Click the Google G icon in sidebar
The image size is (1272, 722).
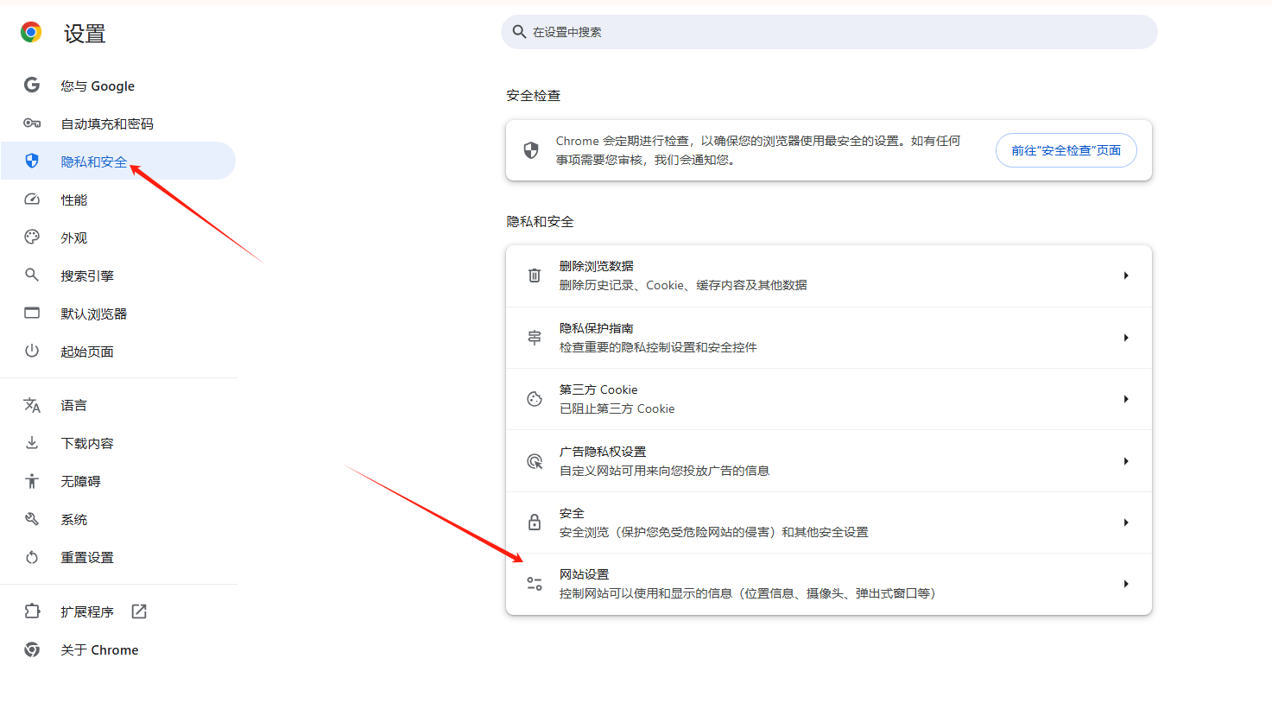point(32,85)
